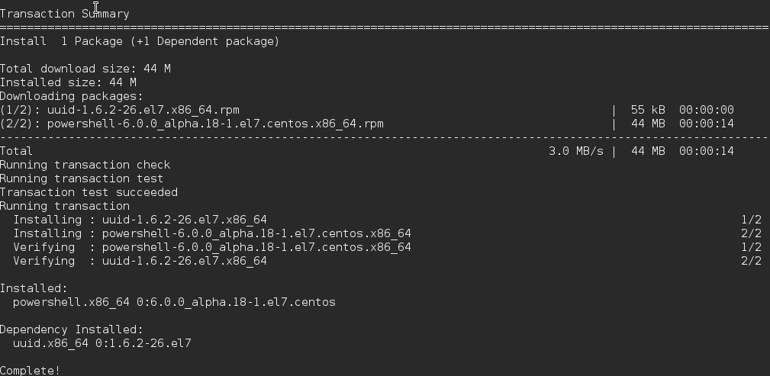The width and height of the screenshot is (770, 376).
Task: Click the 'Installing : uuid' step line
Action: tap(140, 220)
